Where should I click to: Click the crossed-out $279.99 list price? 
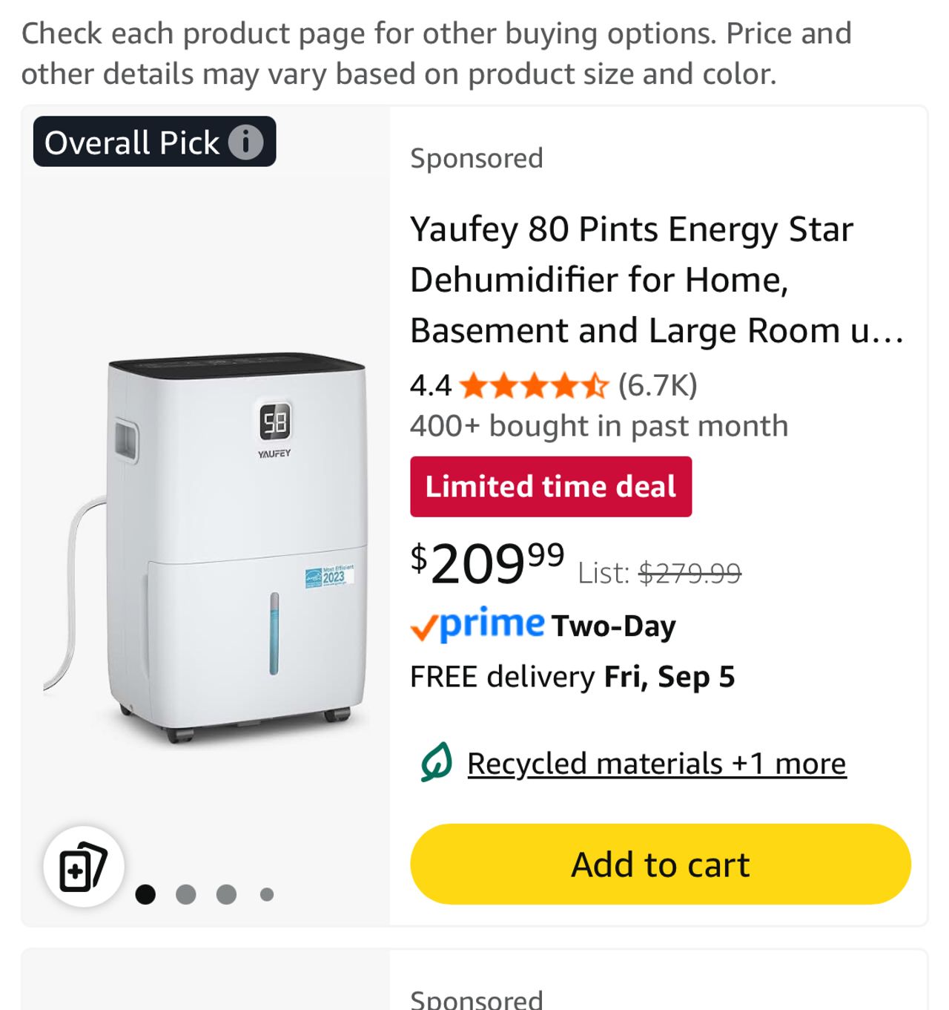pyautogui.click(x=690, y=573)
